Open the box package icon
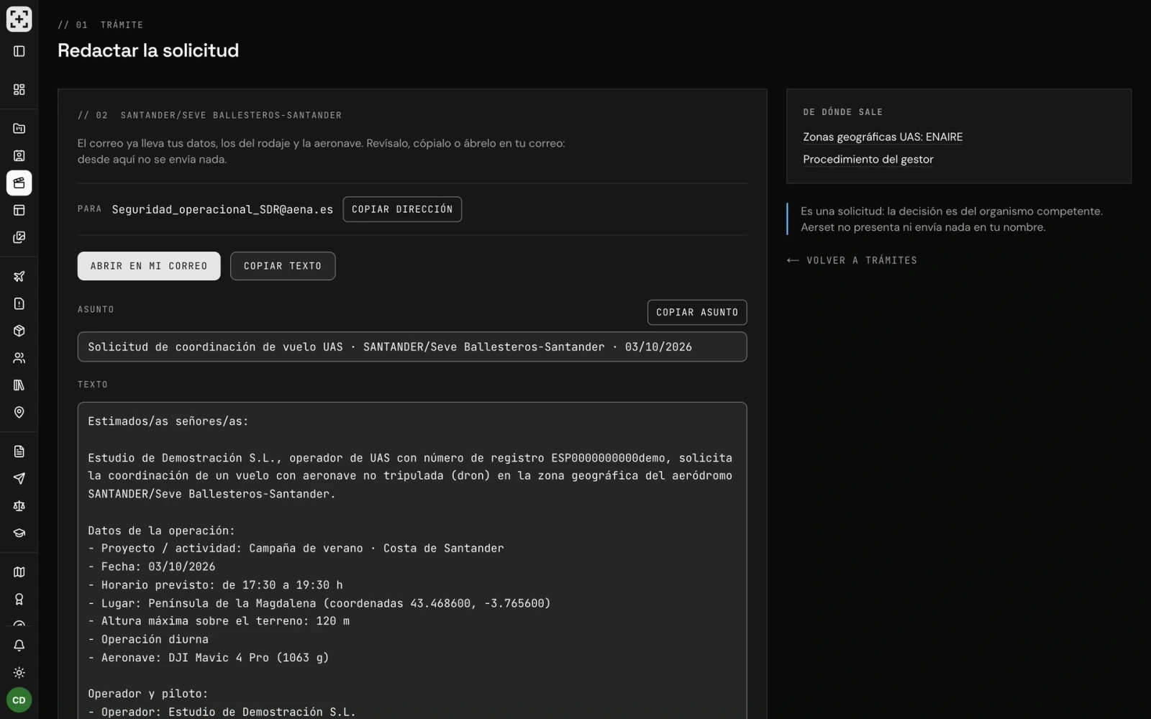 click(19, 331)
